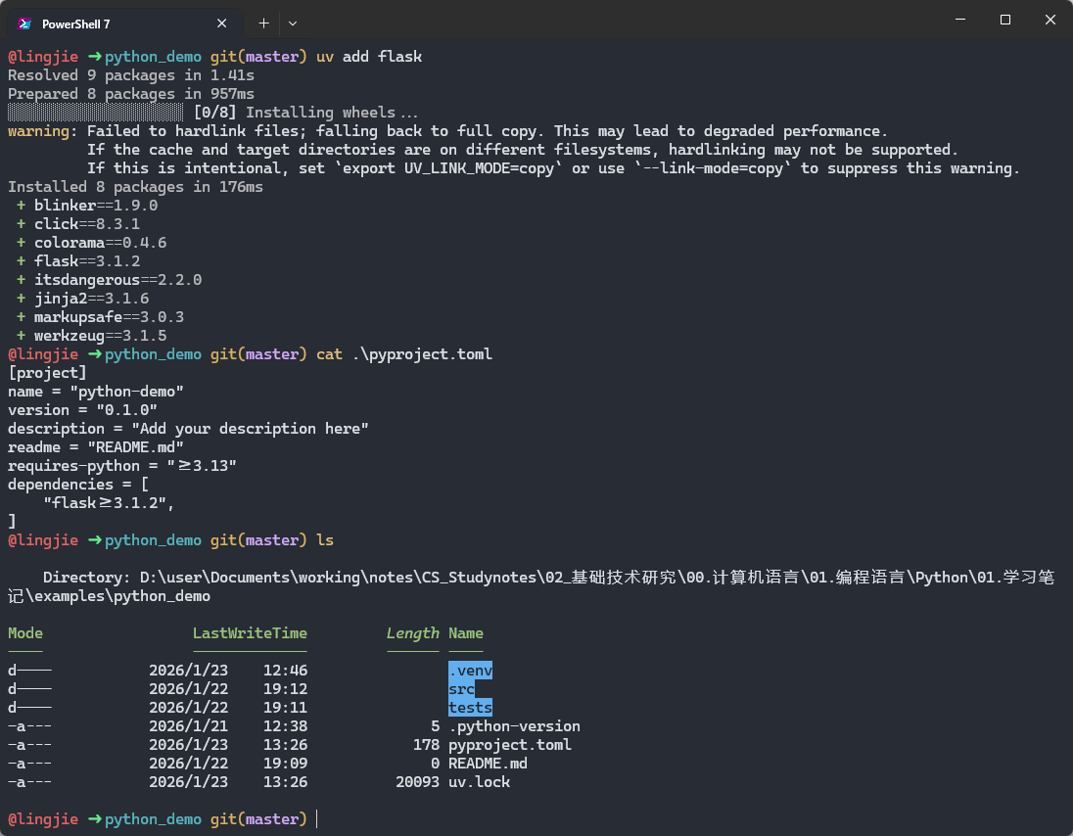Click the 'pyproject.toml' file name in listing
Image resolution: width=1073 pixels, height=836 pixels.
(x=510, y=745)
